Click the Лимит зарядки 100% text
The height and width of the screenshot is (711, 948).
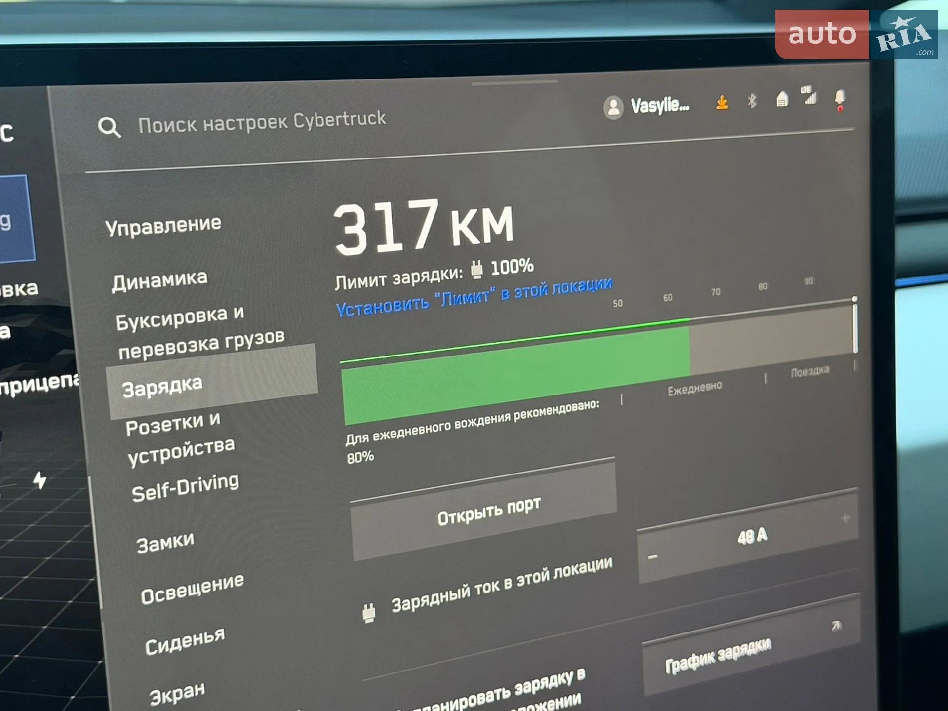pos(434,274)
